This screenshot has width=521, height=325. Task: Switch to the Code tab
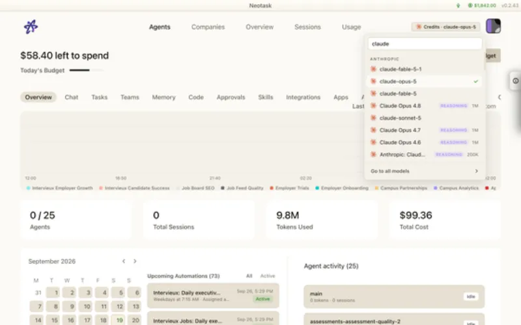point(196,97)
